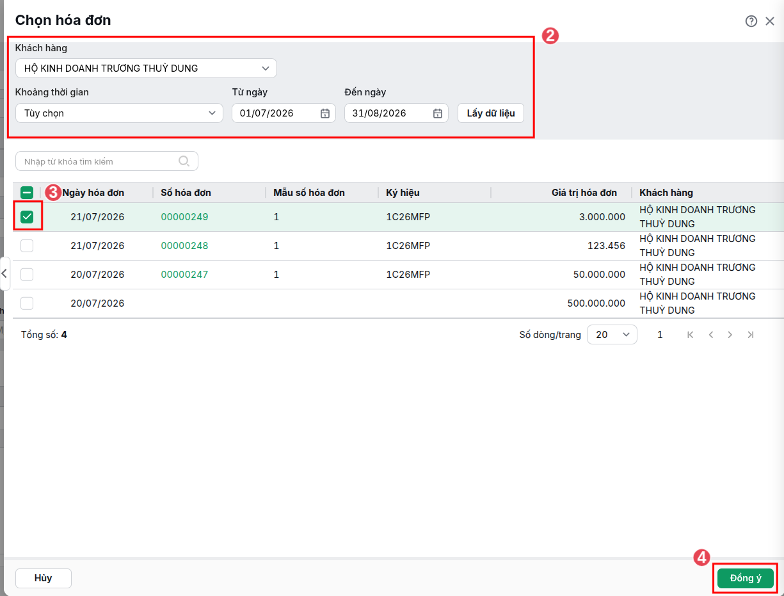
Task: Sort by Số hóa đơn column header
Action: [x=186, y=193]
